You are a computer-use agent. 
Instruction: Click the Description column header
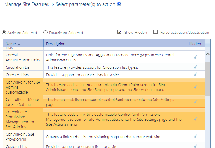pos(56,44)
